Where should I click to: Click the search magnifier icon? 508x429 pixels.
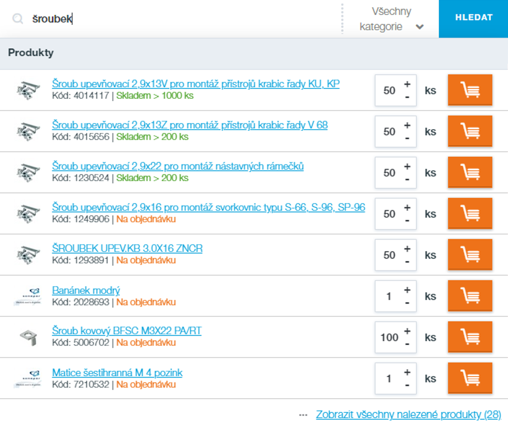18,19
